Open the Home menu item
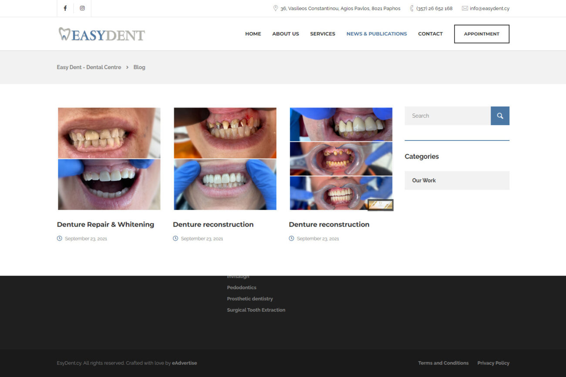This screenshot has width=566, height=377. (253, 34)
